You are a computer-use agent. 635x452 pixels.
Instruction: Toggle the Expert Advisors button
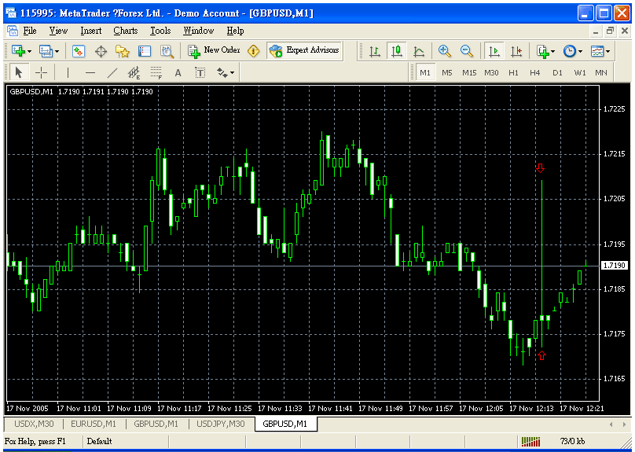click(305, 50)
